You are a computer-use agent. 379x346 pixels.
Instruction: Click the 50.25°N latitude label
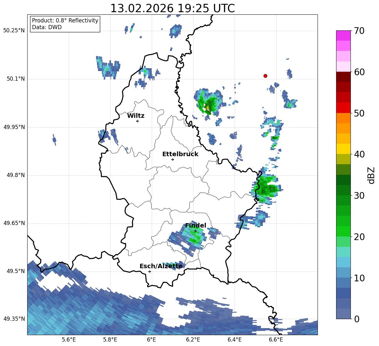click(x=14, y=31)
